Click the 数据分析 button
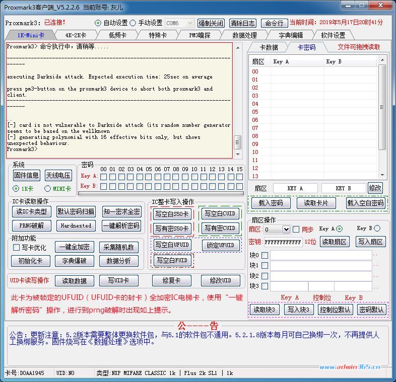396x382 pixels. point(119,261)
